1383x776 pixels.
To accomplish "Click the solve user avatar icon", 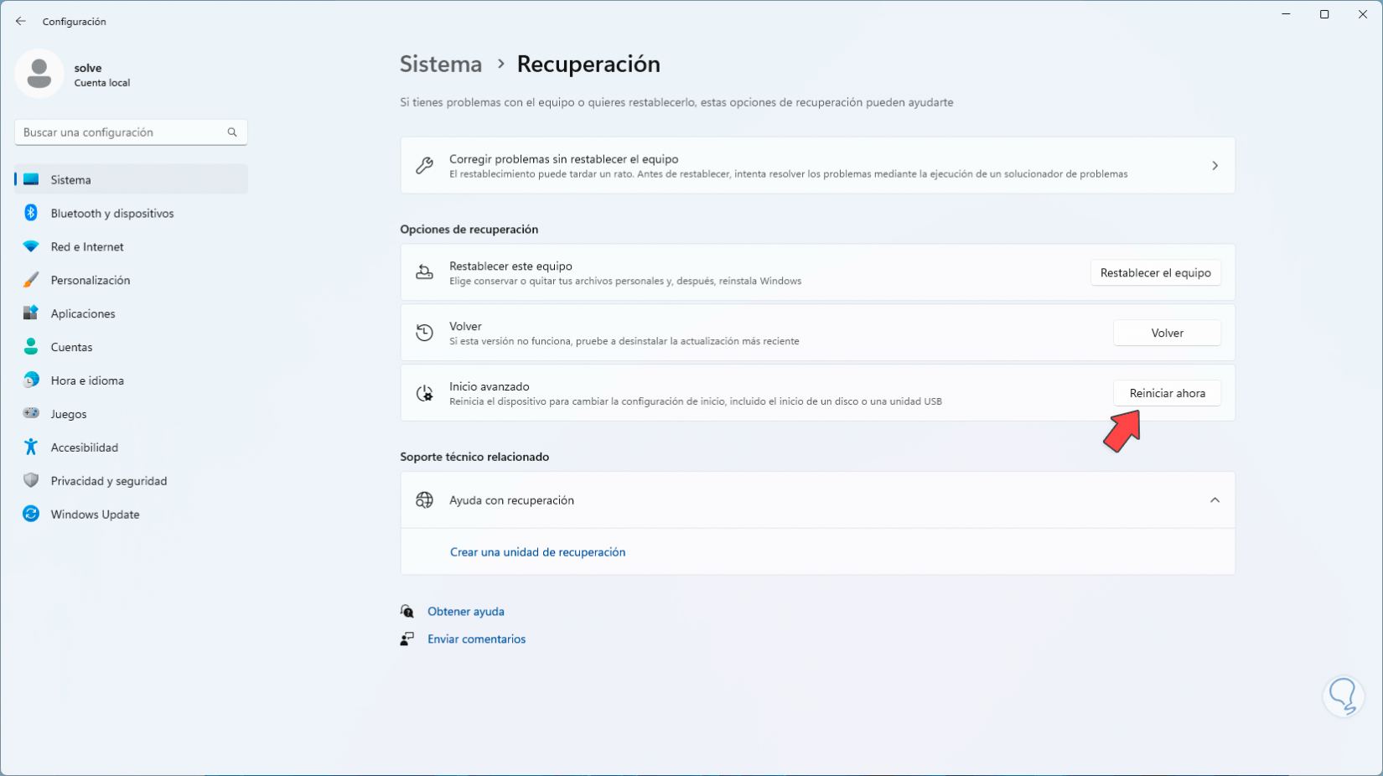I will pyautogui.click(x=39, y=74).
